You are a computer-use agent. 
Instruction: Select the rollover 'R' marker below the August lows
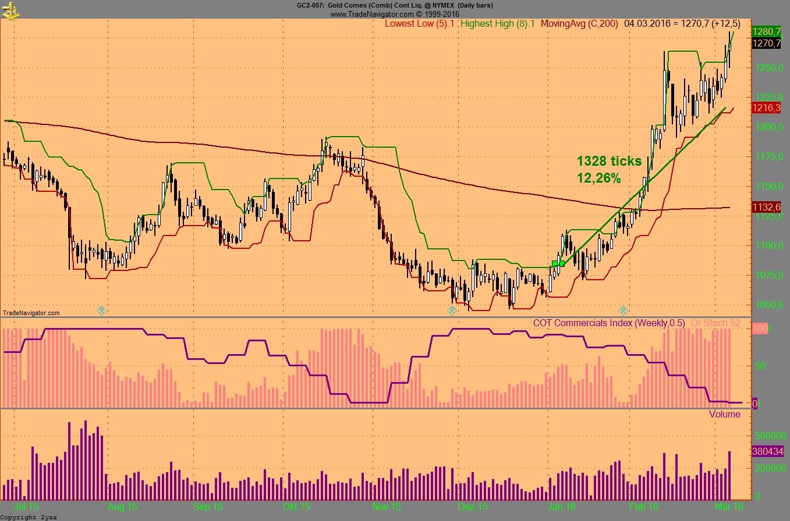coord(102,311)
